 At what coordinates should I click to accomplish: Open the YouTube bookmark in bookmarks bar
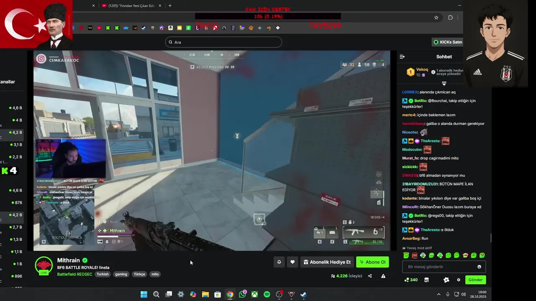coord(99,28)
